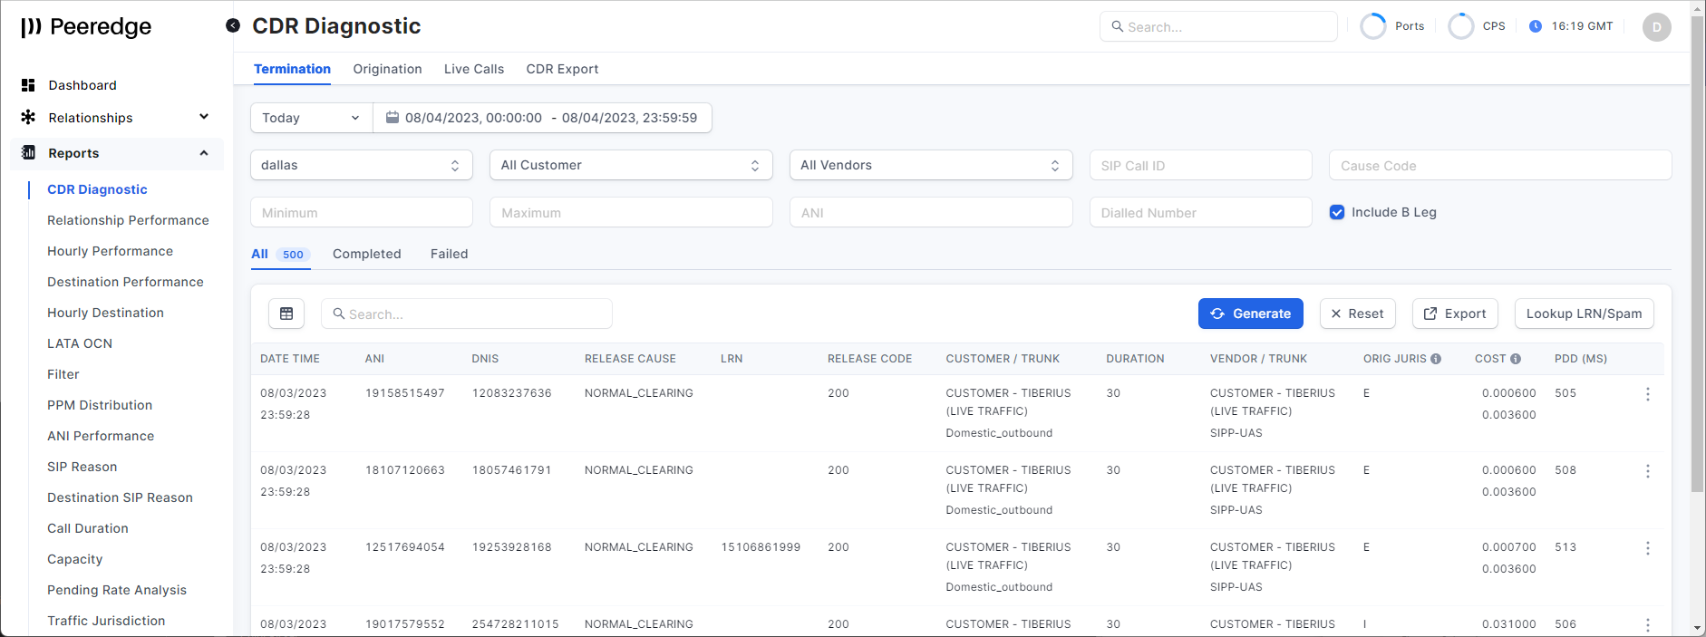1706x637 pixels.
Task: Open Destination Performance report
Action: (125, 282)
